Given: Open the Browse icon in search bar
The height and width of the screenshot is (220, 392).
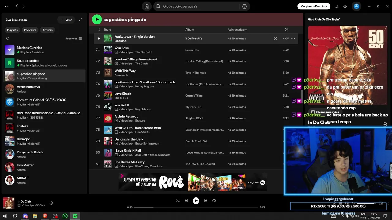Looking at the screenshot, I should pyautogui.click(x=244, y=6).
